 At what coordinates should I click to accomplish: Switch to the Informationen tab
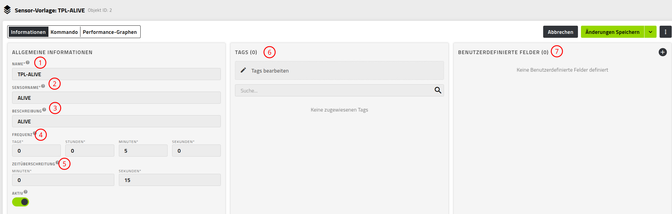28,32
